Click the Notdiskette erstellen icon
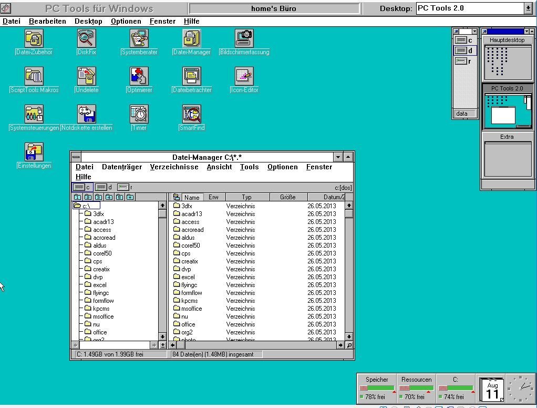The width and height of the screenshot is (537, 408). pos(86,115)
